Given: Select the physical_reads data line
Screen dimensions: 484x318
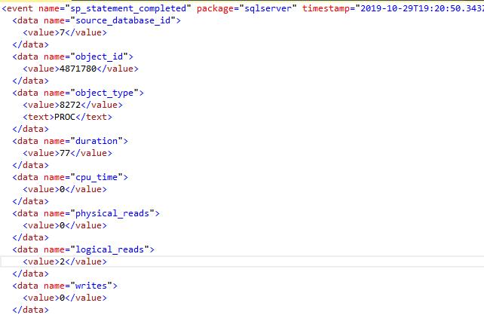Looking at the screenshot, I should click(86, 213).
